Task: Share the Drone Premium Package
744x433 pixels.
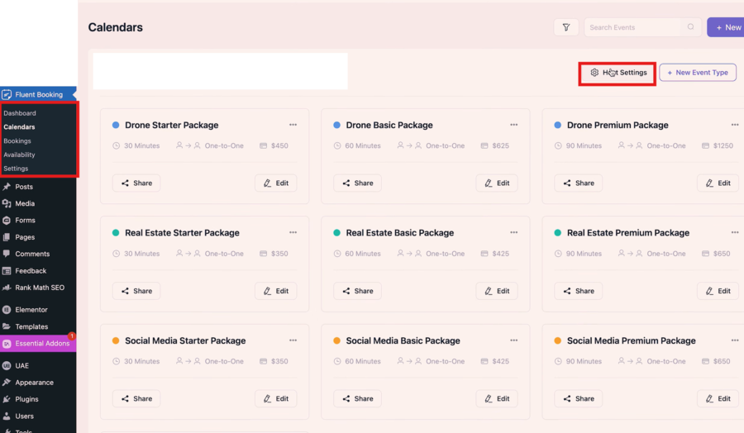Action: pos(579,183)
